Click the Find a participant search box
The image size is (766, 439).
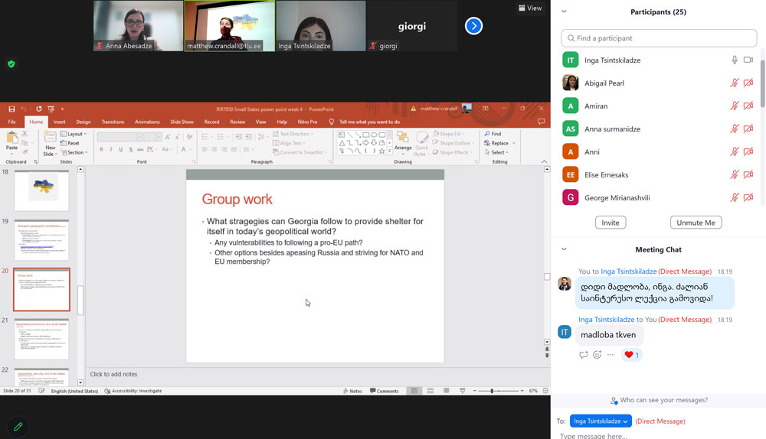(x=659, y=38)
